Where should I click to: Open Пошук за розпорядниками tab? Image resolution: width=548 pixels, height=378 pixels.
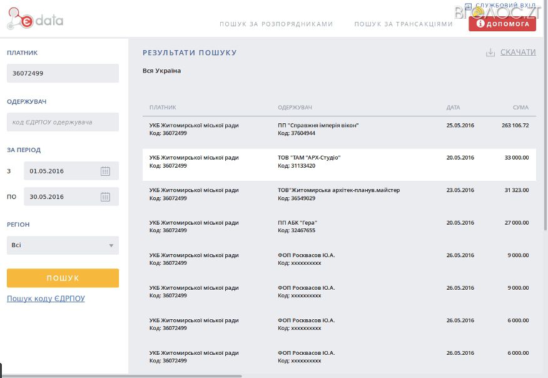tap(276, 24)
